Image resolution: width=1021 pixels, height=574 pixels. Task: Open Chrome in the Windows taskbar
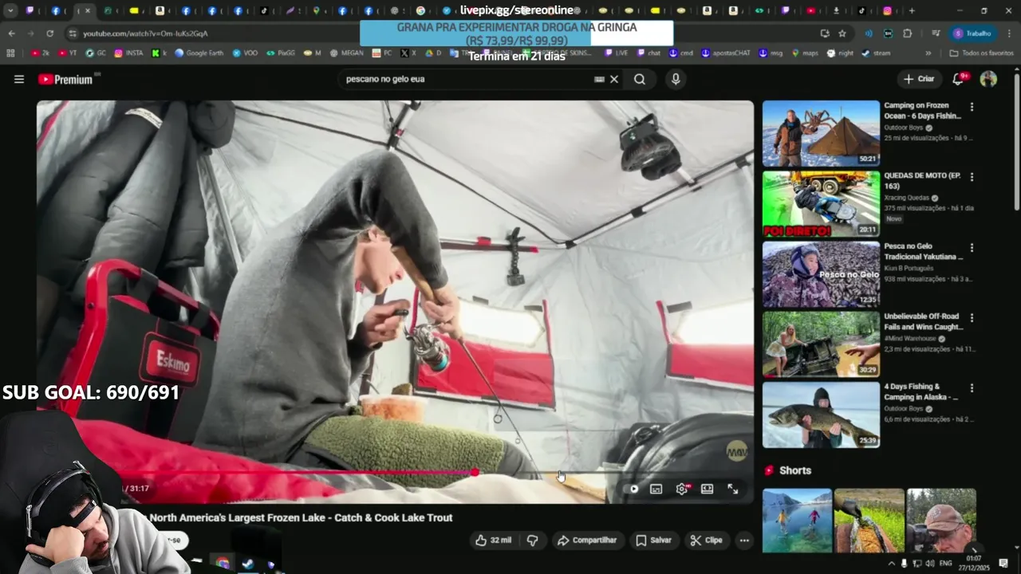pos(223,564)
